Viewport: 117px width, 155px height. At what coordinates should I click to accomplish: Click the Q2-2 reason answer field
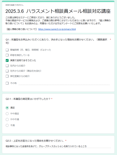coord(58,146)
